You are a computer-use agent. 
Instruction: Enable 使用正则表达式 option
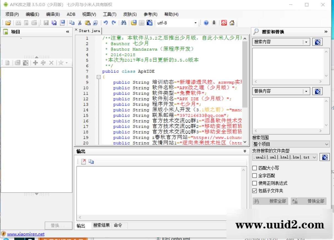tap(254, 183)
